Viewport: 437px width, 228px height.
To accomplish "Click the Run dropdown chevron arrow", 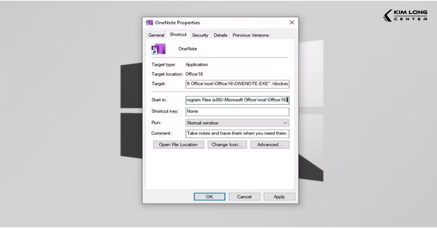I will tap(285, 123).
